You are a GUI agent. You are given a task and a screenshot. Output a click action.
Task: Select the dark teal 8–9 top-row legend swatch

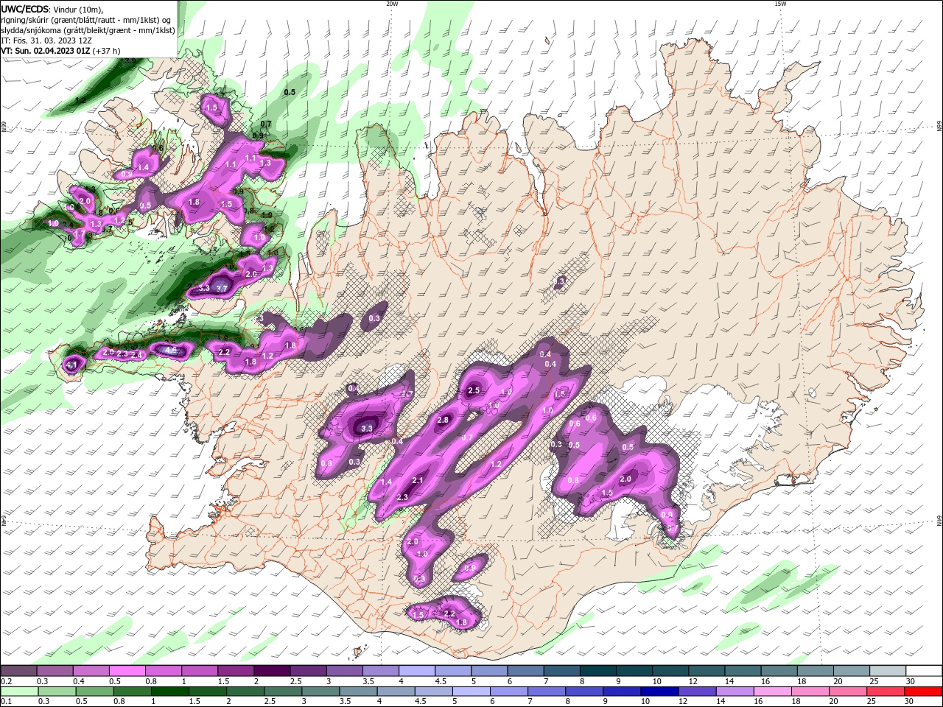597,671
